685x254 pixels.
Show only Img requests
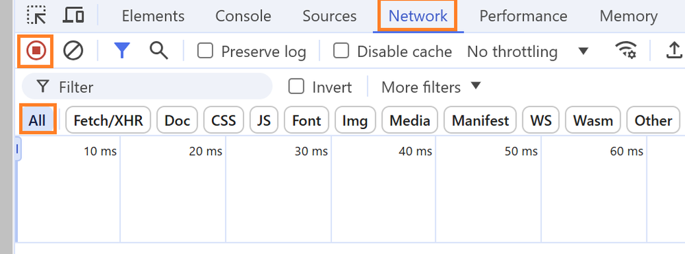[354, 120]
